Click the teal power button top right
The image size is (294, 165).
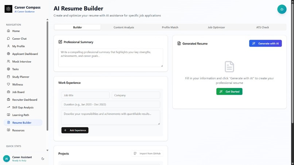pyautogui.click(x=282, y=9)
